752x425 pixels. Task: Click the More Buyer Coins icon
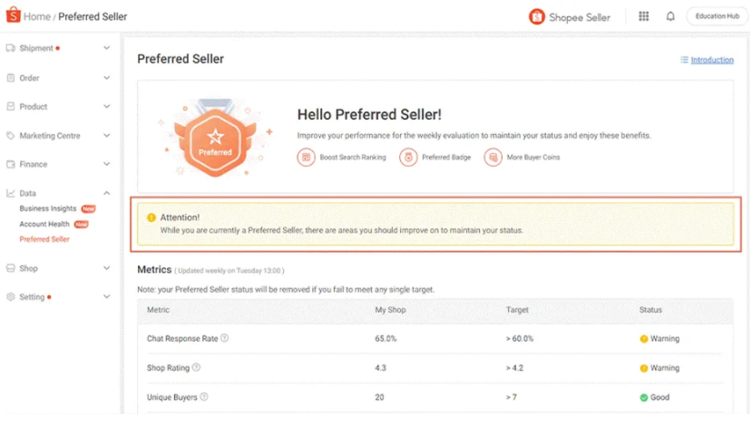(493, 157)
